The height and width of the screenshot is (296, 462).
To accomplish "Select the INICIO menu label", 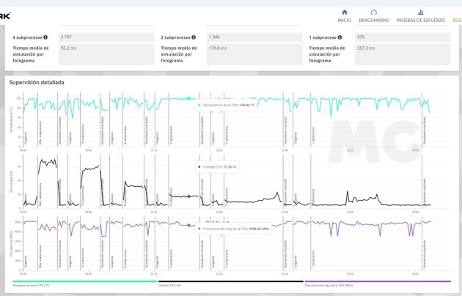I will pyautogui.click(x=344, y=21).
